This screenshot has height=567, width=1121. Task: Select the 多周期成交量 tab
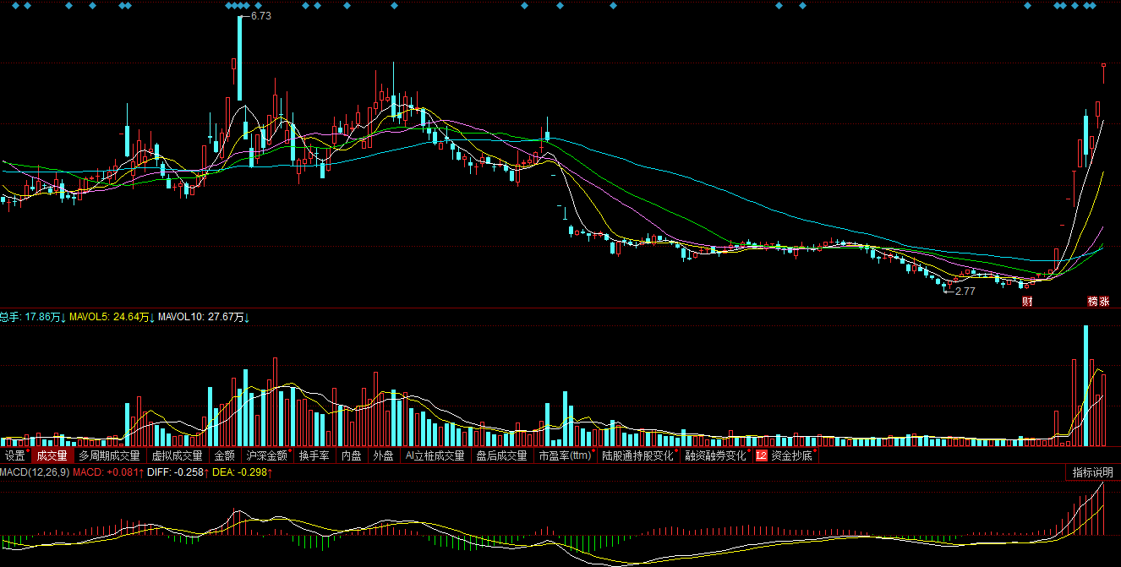tap(109, 456)
